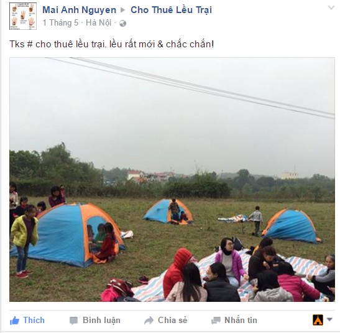Click the Hà Nội location link
This screenshot has height=333, width=340.
(99, 23)
